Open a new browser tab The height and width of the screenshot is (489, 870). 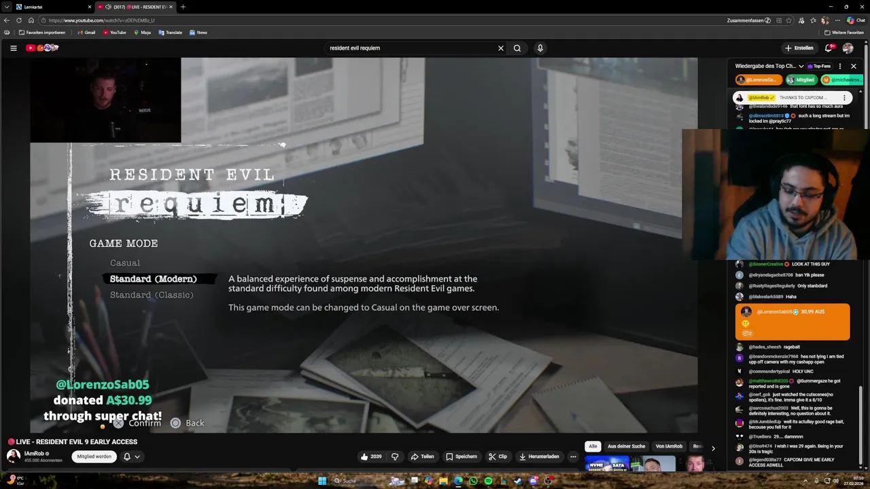coord(183,7)
